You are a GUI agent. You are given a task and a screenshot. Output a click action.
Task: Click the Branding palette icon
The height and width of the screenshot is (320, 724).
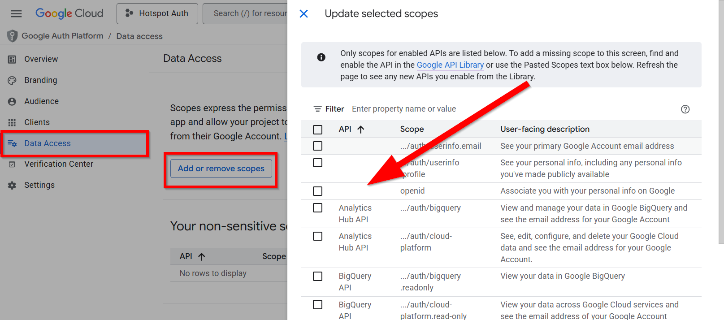click(12, 80)
